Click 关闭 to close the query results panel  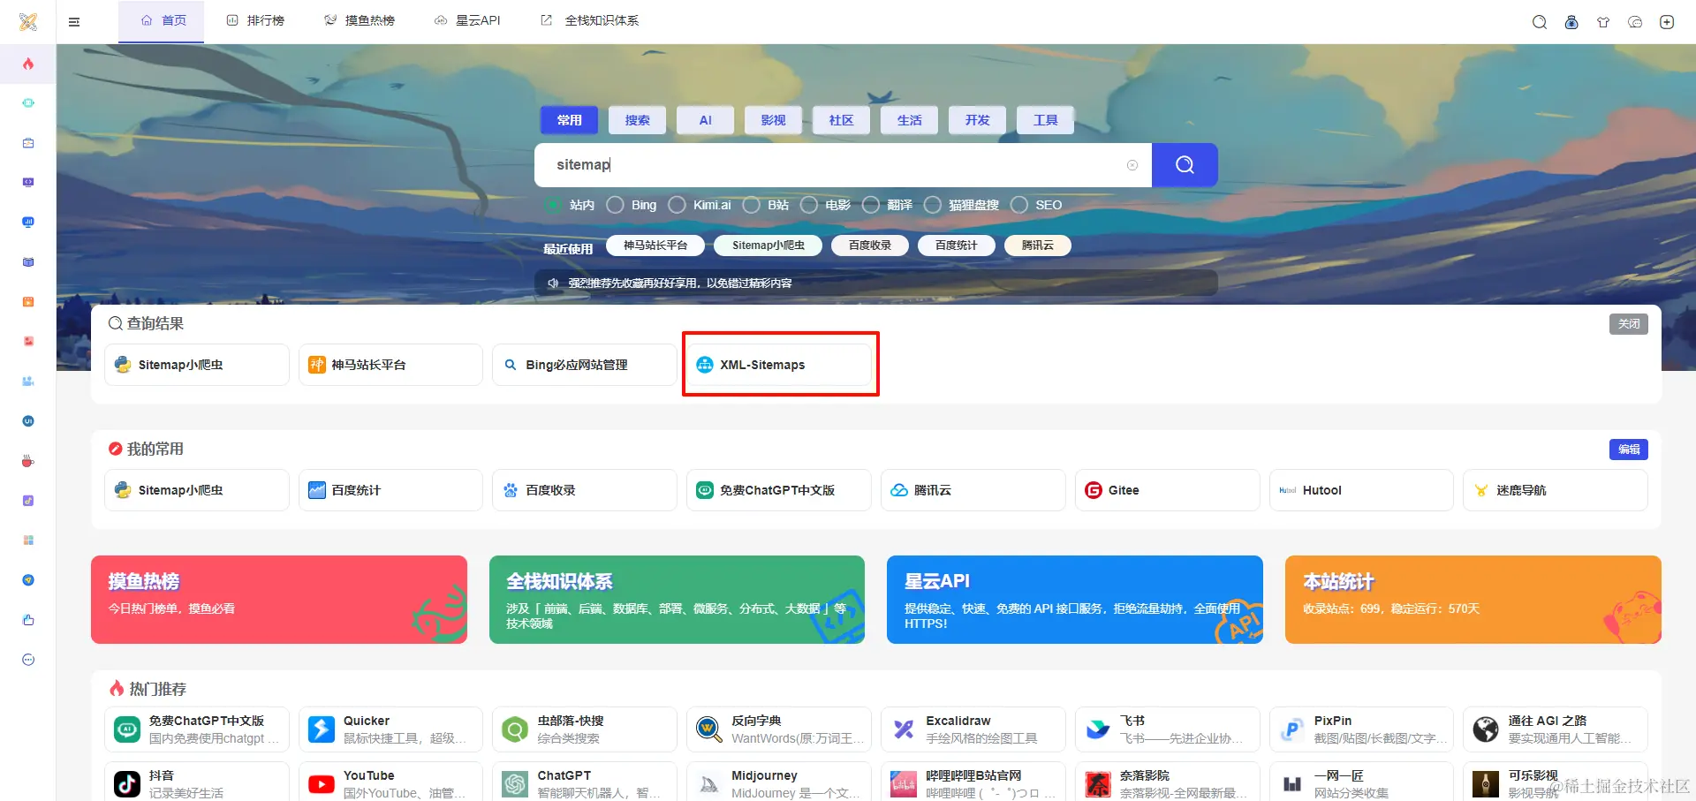tap(1628, 323)
